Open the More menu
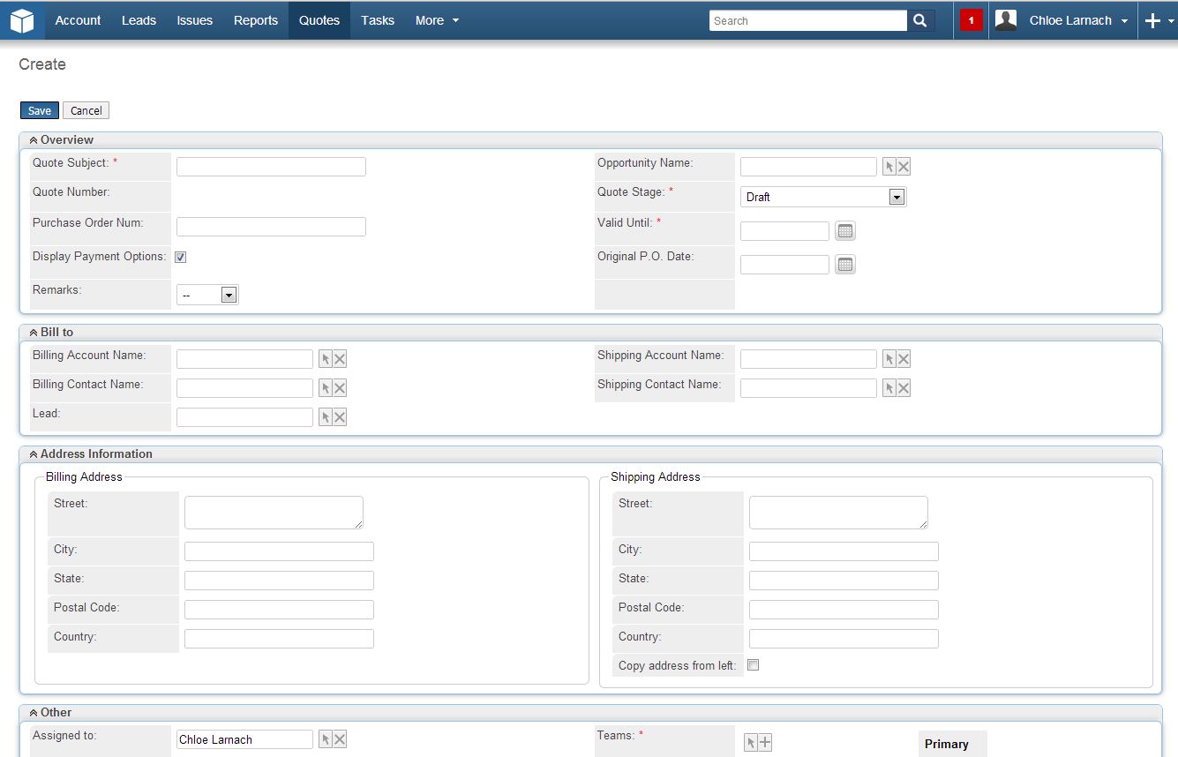Screen dimensions: 1178x757 click(437, 20)
